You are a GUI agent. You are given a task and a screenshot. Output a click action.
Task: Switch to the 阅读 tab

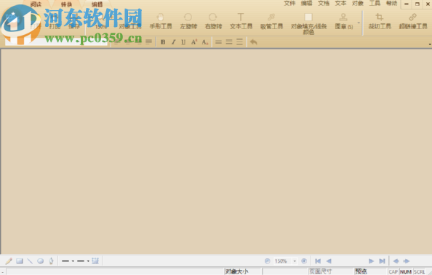pyautogui.click(x=36, y=4)
